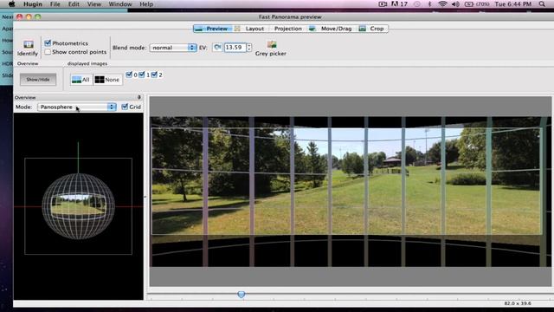Viewport: 554px width, 312px height.
Task: Click the menu bar clock Tue 6:44 PM
Action: (513, 4)
